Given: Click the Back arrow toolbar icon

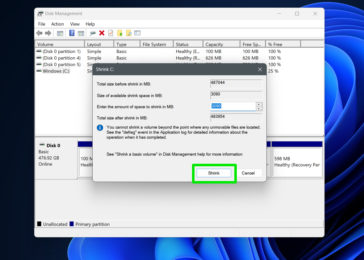Looking at the screenshot, I should pyautogui.click(x=40, y=33).
